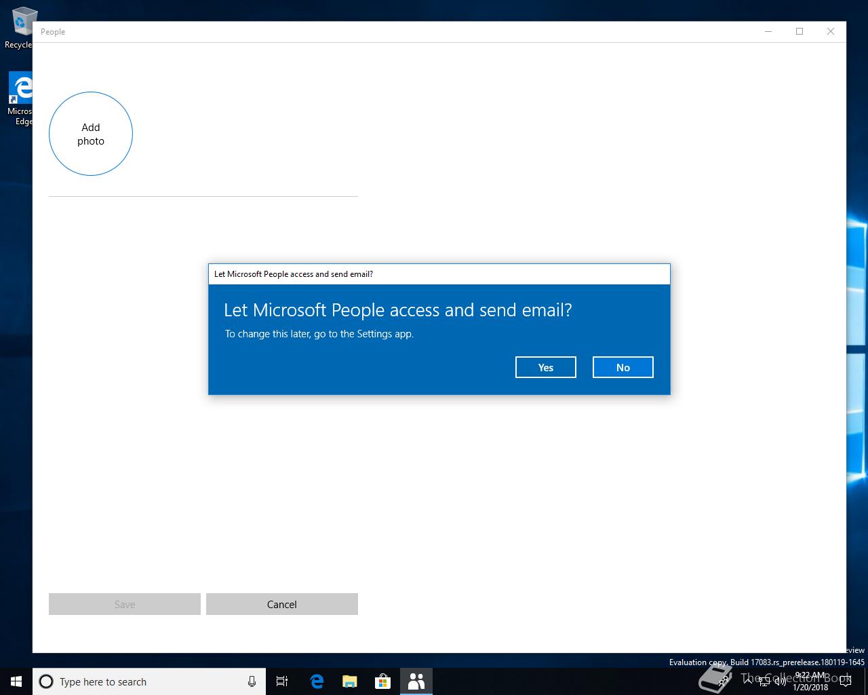Open the Windows Start menu

[x=16, y=681]
